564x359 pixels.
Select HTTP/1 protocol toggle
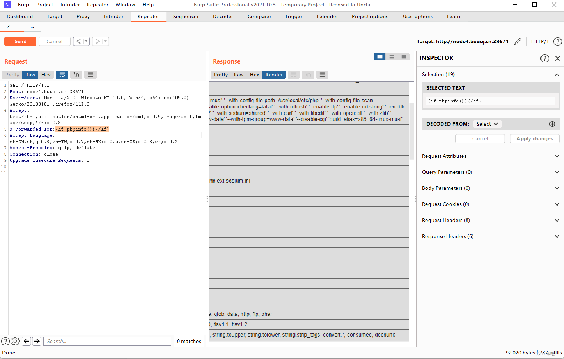click(540, 41)
